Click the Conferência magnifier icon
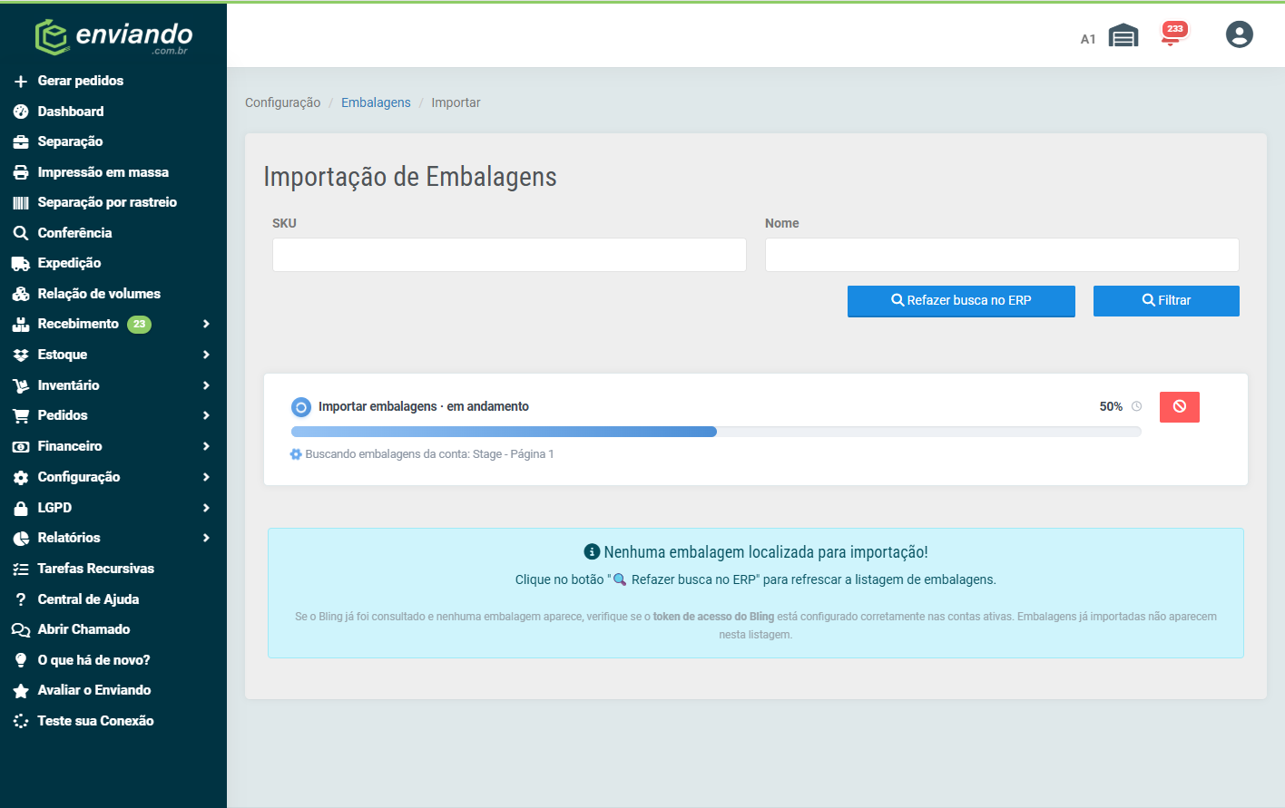The width and height of the screenshot is (1285, 808). pos(21,233)
